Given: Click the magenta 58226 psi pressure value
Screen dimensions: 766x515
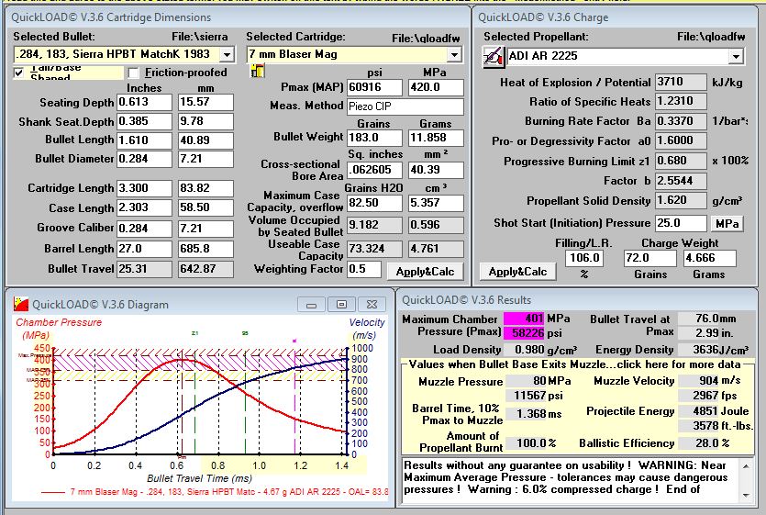Looking at the screenshot, I should coord(524,333).
